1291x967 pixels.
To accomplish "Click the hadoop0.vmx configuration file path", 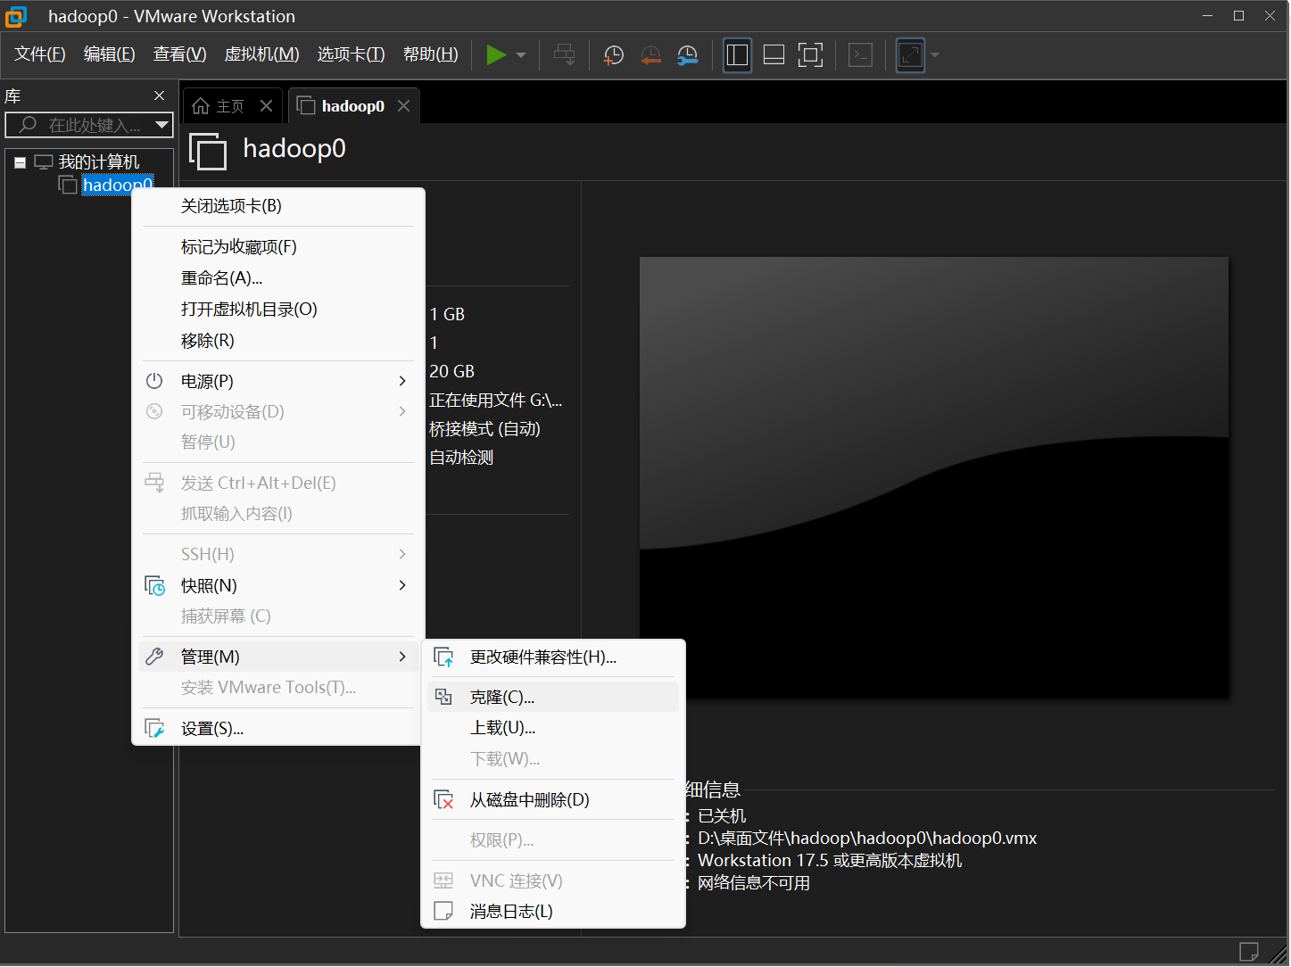I will point(867,839).
